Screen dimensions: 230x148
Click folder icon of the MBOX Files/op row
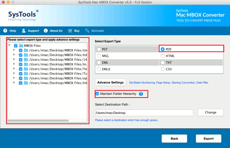click(26, 78)
